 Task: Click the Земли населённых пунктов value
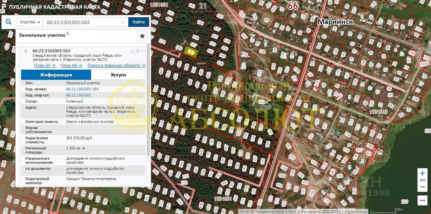[90, 122]
